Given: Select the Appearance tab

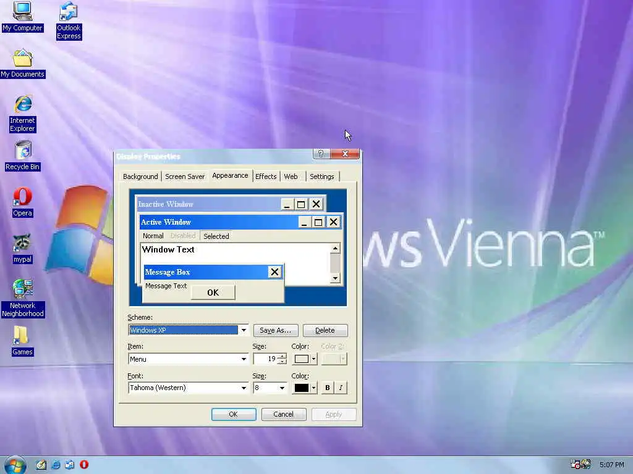Looking at the screenshot, I should coord(230,176).
